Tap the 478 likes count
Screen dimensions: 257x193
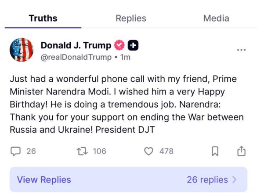click(167, 151)
